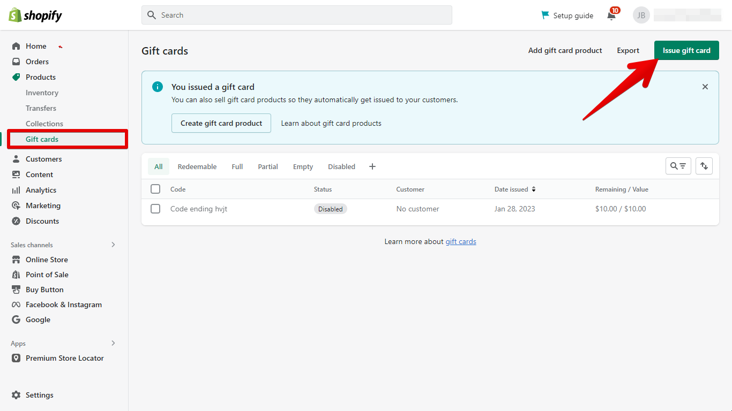
Task: Click Create gift card product button
Action: pos(221,123)
